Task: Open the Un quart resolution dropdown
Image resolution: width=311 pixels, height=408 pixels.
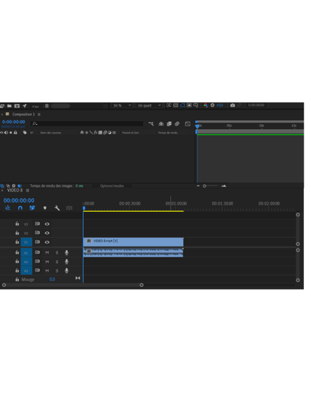Action: [x=149, y=105]
